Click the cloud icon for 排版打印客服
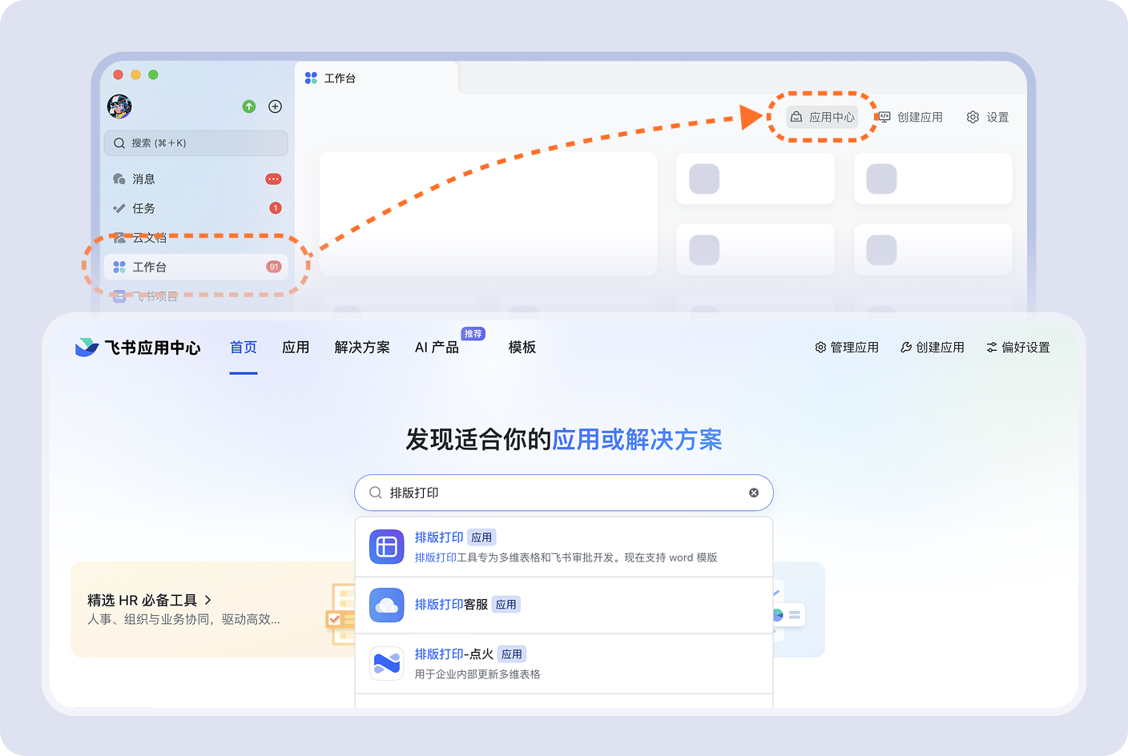Viewport: 1128px width, 756px height. [x=386, y=605]
